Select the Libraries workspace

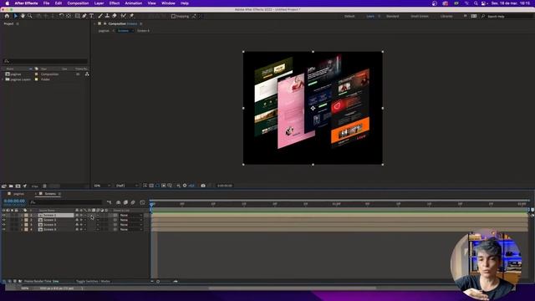pyautogui.click(x=446, y=16)
